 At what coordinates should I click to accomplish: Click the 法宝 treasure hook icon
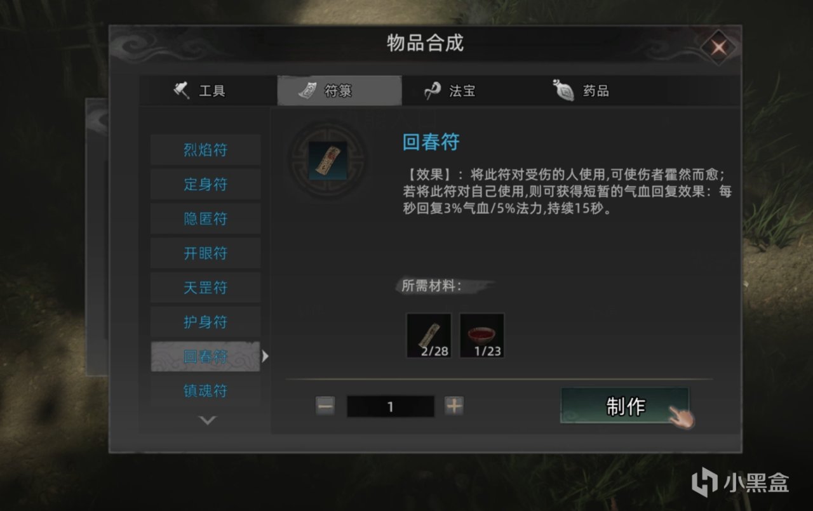coord(433,91)
